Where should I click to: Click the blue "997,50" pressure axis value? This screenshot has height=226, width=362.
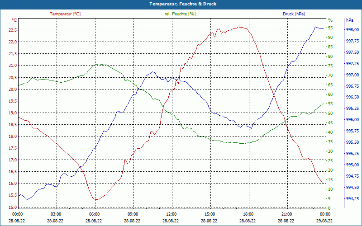[352, 52]
